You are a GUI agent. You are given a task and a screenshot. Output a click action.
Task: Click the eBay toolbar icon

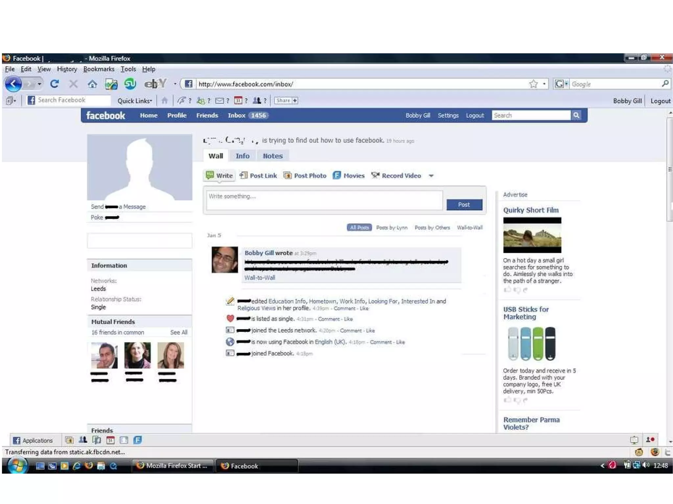coord(155,84)
